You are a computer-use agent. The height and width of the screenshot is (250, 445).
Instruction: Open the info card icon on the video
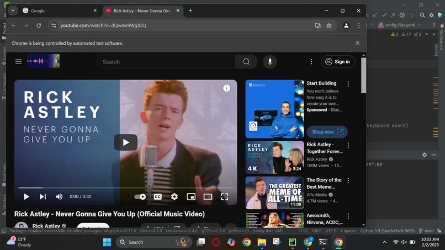coord(226,88)
